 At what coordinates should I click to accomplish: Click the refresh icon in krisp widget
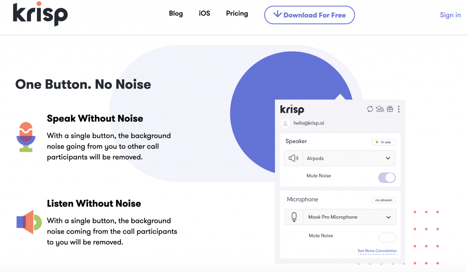tap(370, 109)
